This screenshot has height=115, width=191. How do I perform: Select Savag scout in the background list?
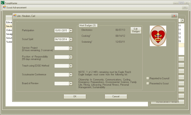[x=9, y=34]
